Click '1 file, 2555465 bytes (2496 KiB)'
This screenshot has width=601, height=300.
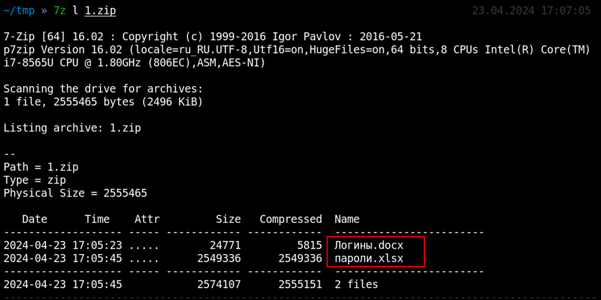coord(103,102)
